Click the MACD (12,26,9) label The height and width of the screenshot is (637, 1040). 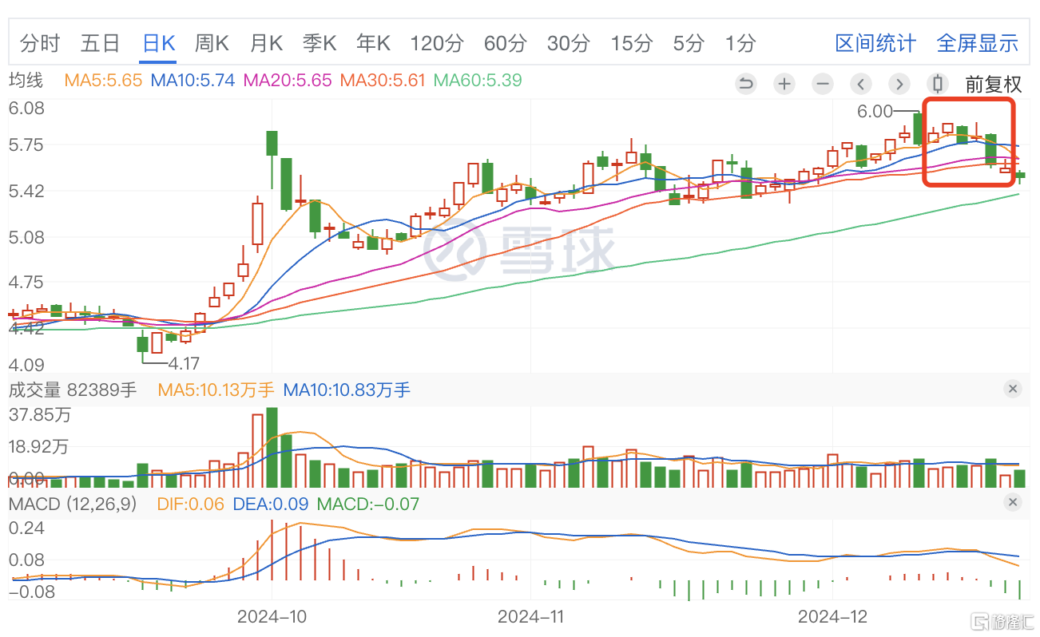[x=73, y=504]
